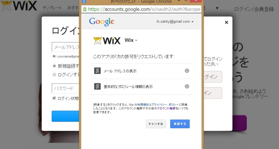The image size is (279, 149).
Task: Open the アカウント権限 link
Action: pos(166,109)
